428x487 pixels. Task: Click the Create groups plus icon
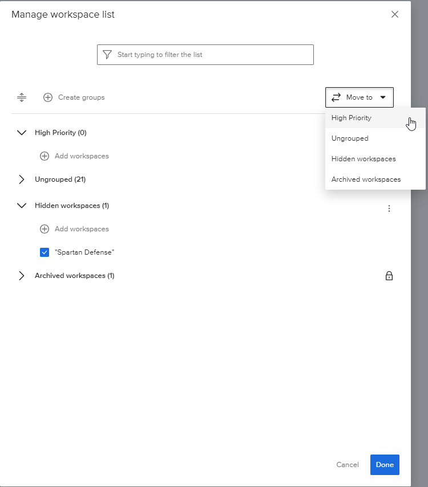click(48, 97)
